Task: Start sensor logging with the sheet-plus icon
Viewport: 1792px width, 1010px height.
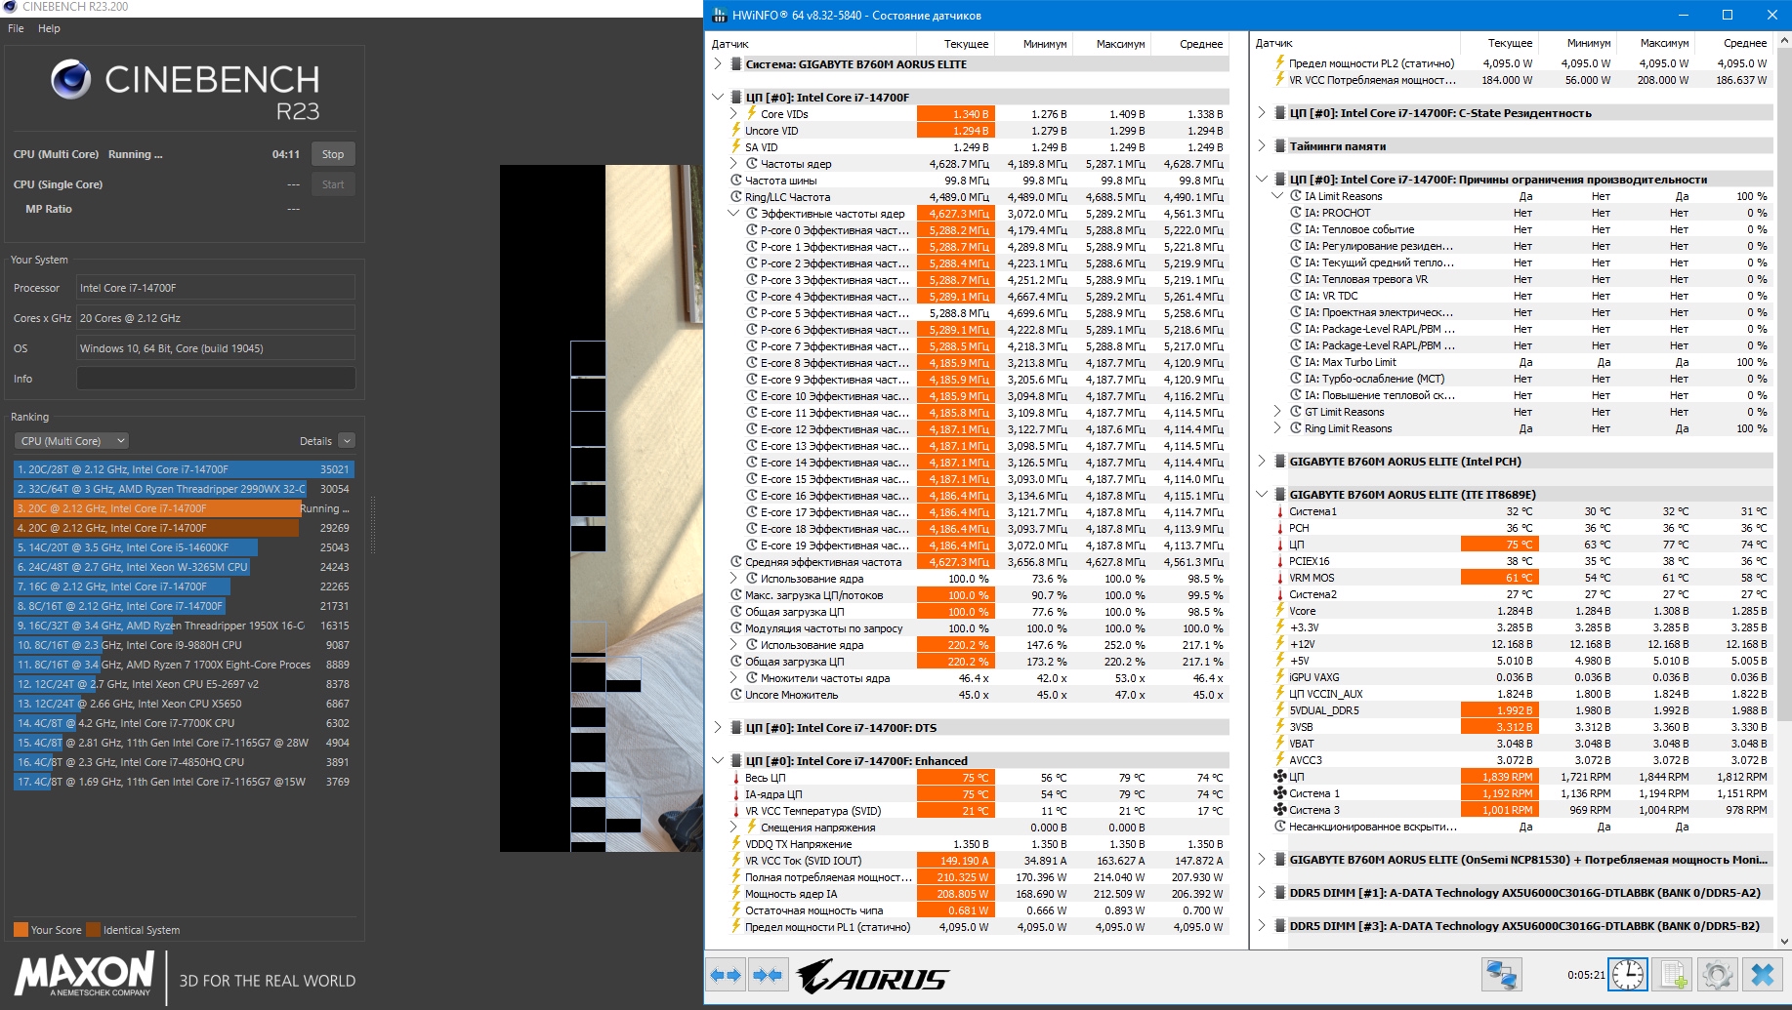Action: (x=1673, y=974)
